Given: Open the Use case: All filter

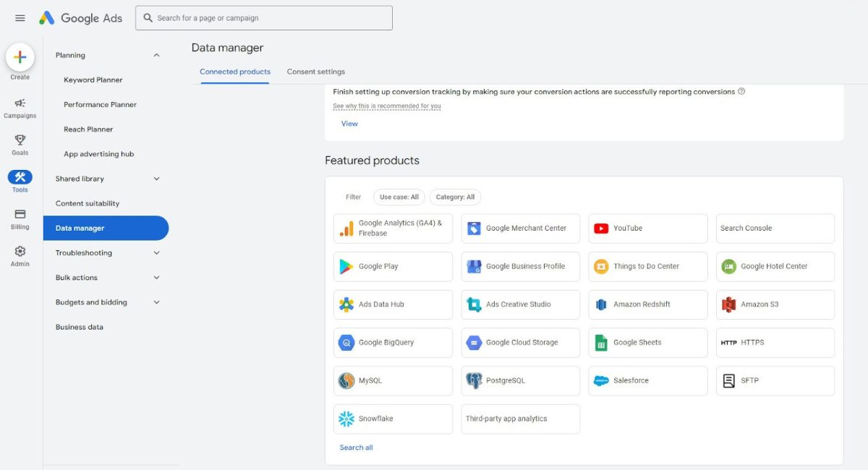Looking at the screenshot, I should coord(399,197).
